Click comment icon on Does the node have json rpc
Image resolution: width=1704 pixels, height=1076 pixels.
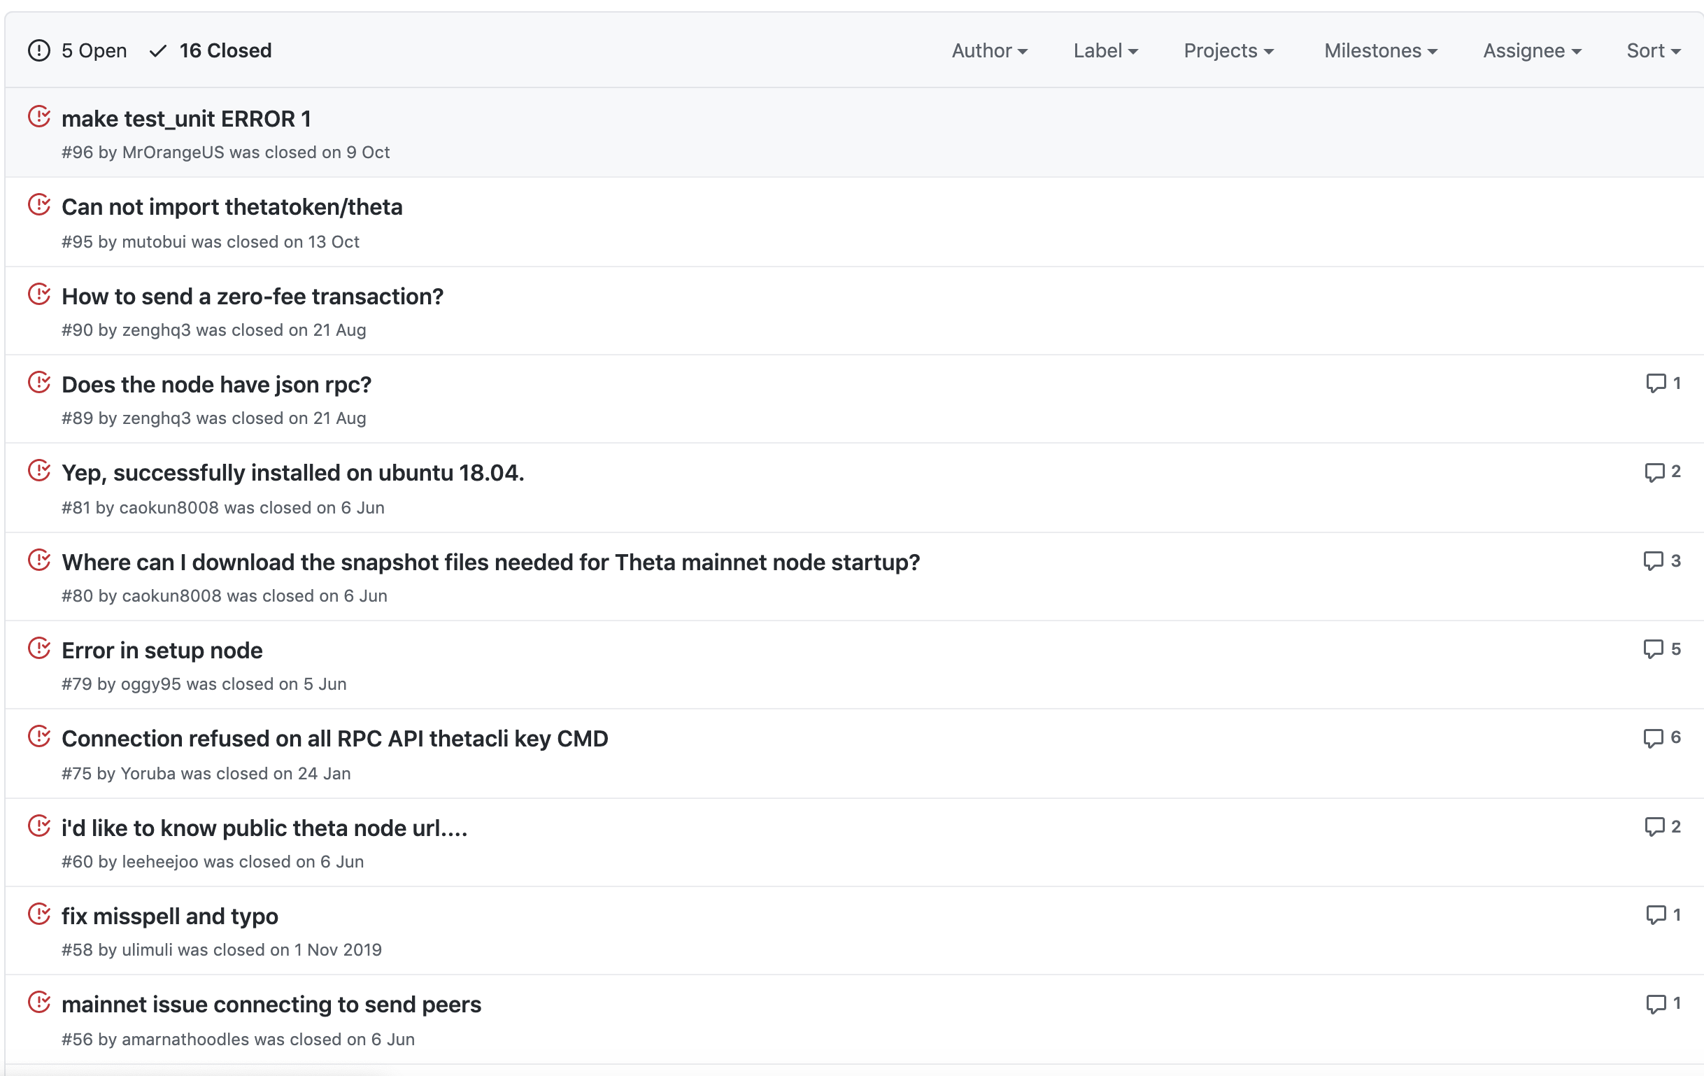coord(1655,383)
